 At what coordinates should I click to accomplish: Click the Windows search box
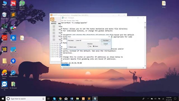pos(25,98)
